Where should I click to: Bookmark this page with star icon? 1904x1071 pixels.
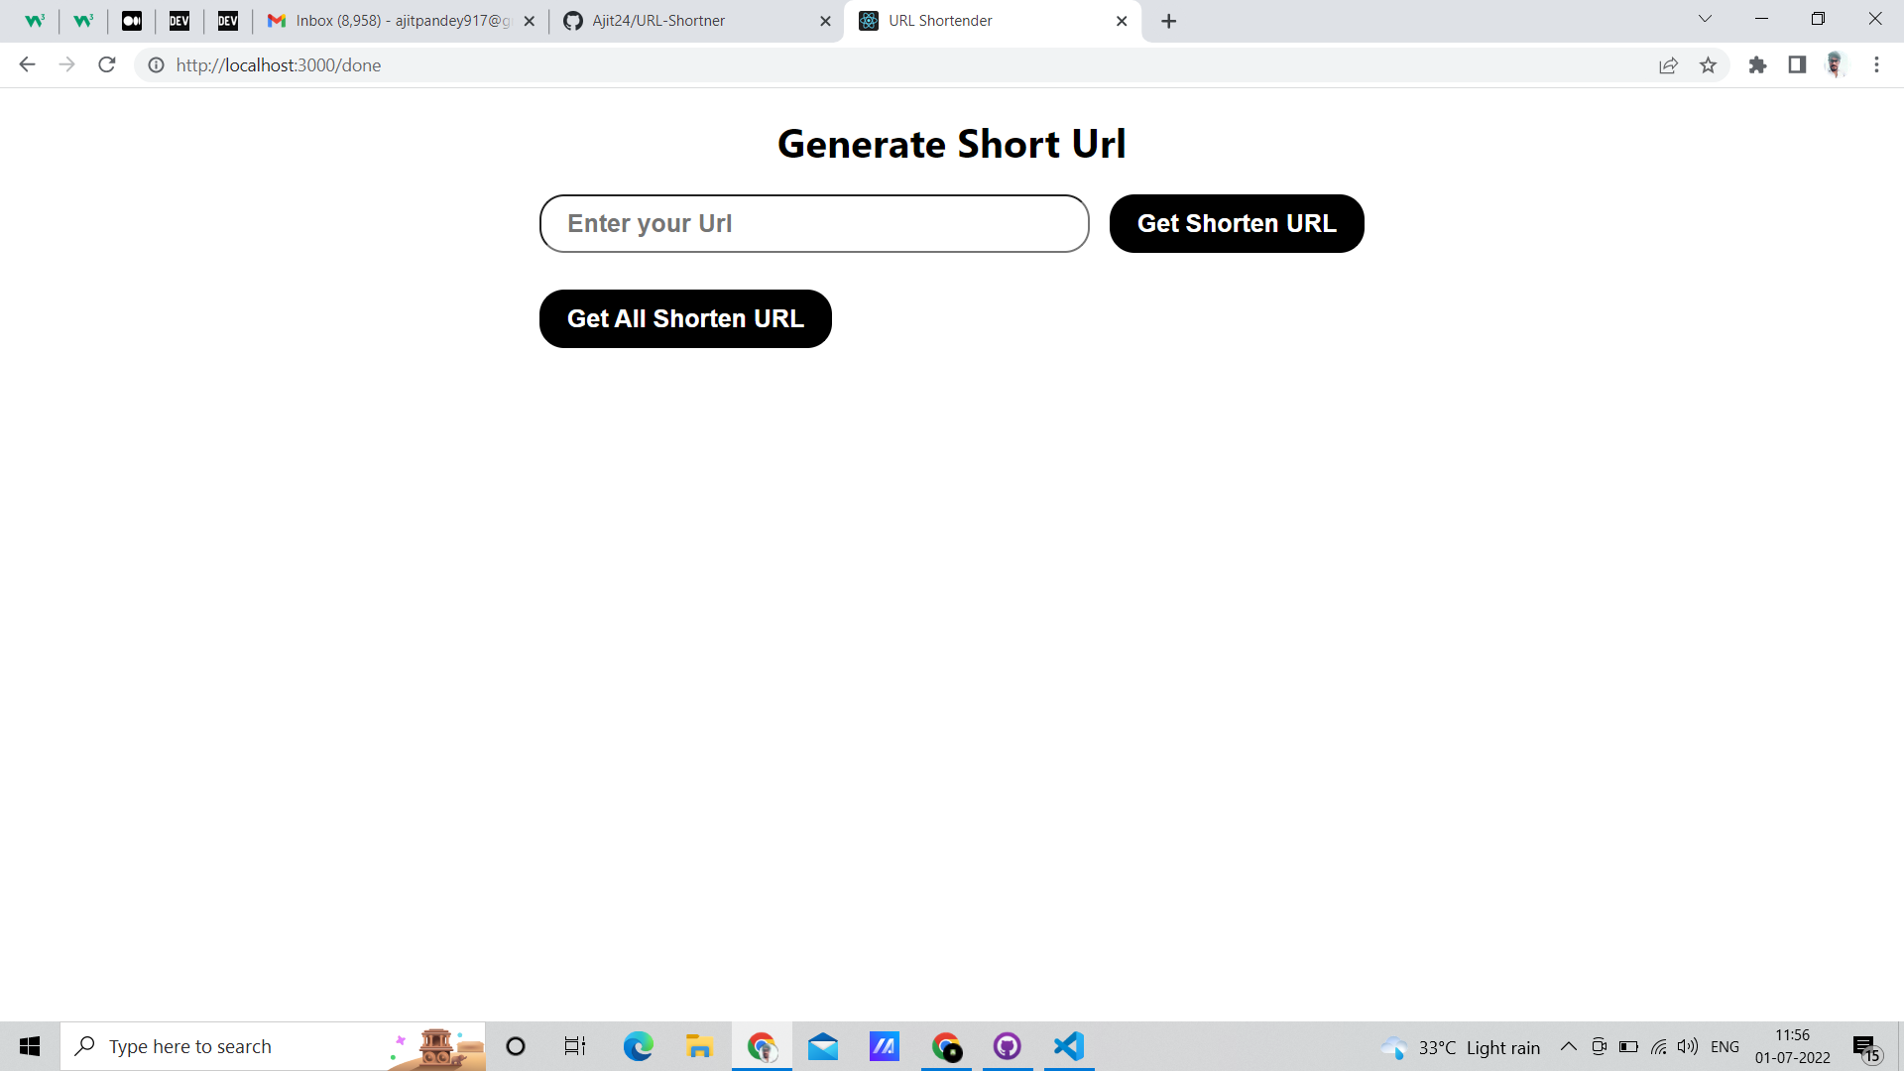pos(1708,65)
